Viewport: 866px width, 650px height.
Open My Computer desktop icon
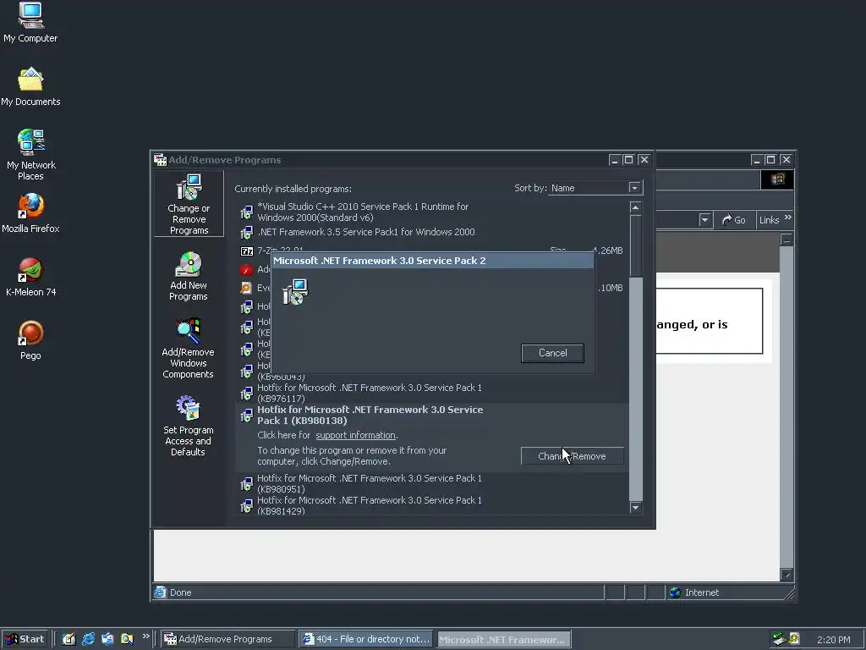coord(30,23)
